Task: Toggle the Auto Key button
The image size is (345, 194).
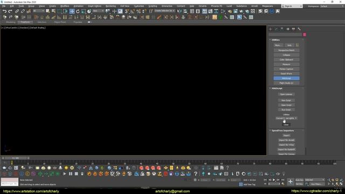Action: (299, 180)
